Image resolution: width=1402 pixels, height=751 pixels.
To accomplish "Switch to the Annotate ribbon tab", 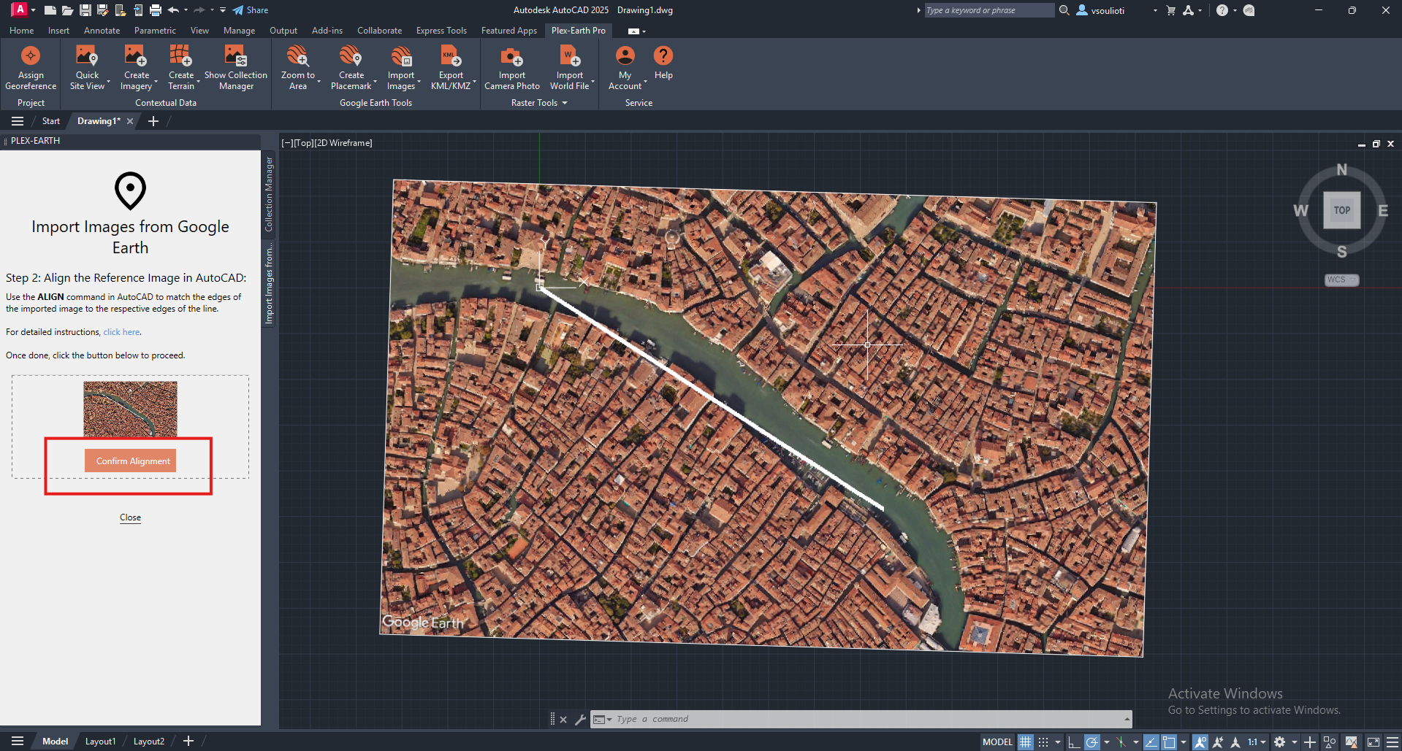I will [102, 31].
